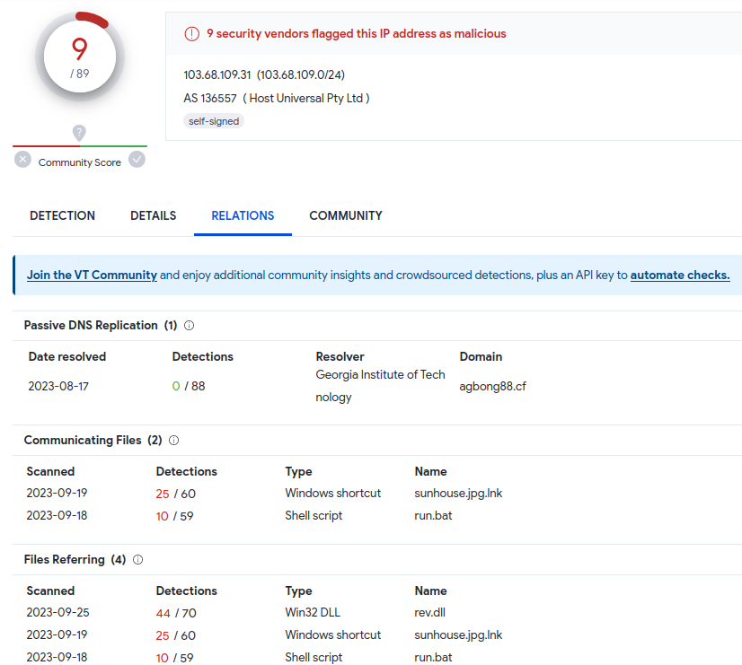Image resolution: width=742 pixels, height=665 pixels.
Task: Open Communicating Files info icon
Action: [173, 441]
